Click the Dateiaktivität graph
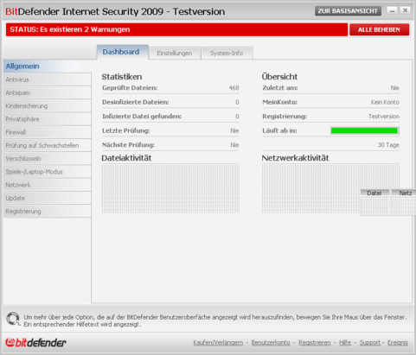 coord(170,188)
